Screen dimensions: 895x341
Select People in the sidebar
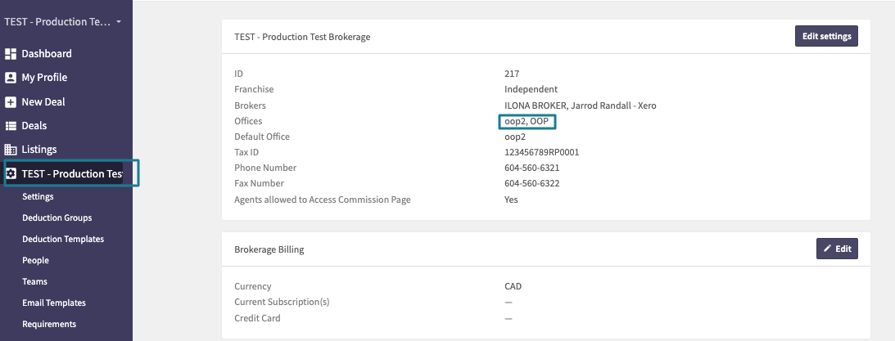tap(35, 260)
